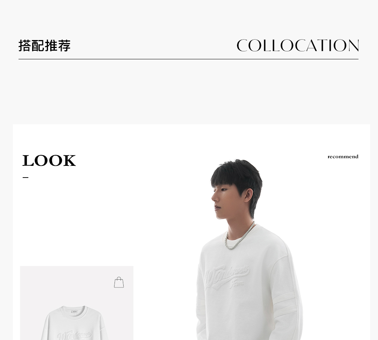Select the 'LOOK' heading
378x340 pixels.
(x=49, y=161)
